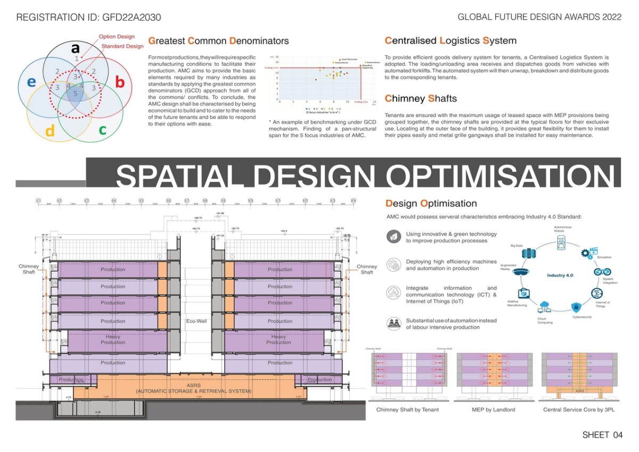The height and width of the screenshot is (452, 639).
Task: Select the Cloud Computing icon
Action: pyautogui.click(x=545, y=307)
